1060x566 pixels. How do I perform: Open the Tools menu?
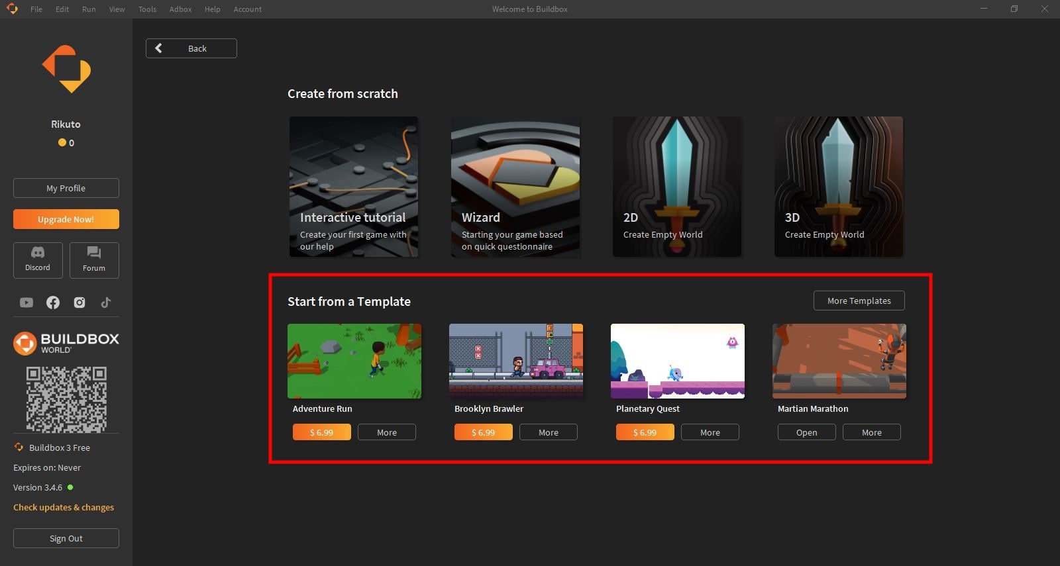coord(147,9)
